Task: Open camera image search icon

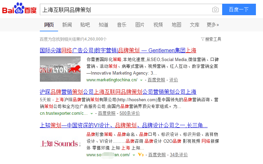Action: tap(215, 9)
